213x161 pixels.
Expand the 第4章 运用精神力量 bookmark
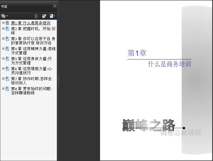pos(3,49)
